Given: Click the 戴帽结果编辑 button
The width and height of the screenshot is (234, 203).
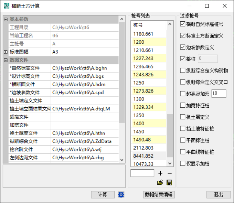Looking at the screenshot, I should click(159, 195).
